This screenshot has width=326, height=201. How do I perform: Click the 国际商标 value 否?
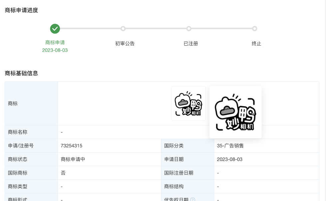[63, 173]
